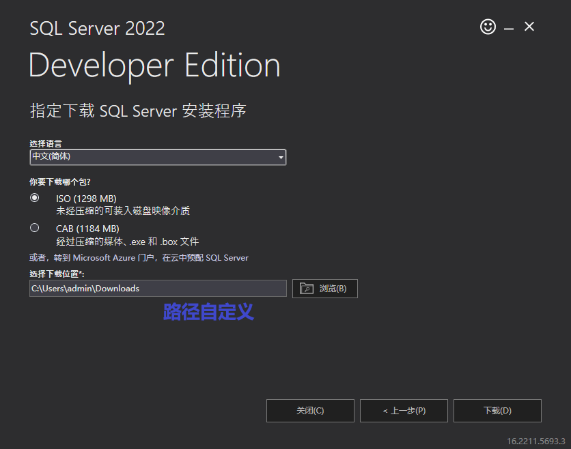
Task: Close the installer with the X icon
Action: click(529, 27)
